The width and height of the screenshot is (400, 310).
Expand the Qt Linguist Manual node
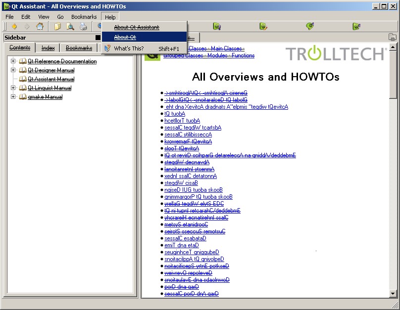14,88
